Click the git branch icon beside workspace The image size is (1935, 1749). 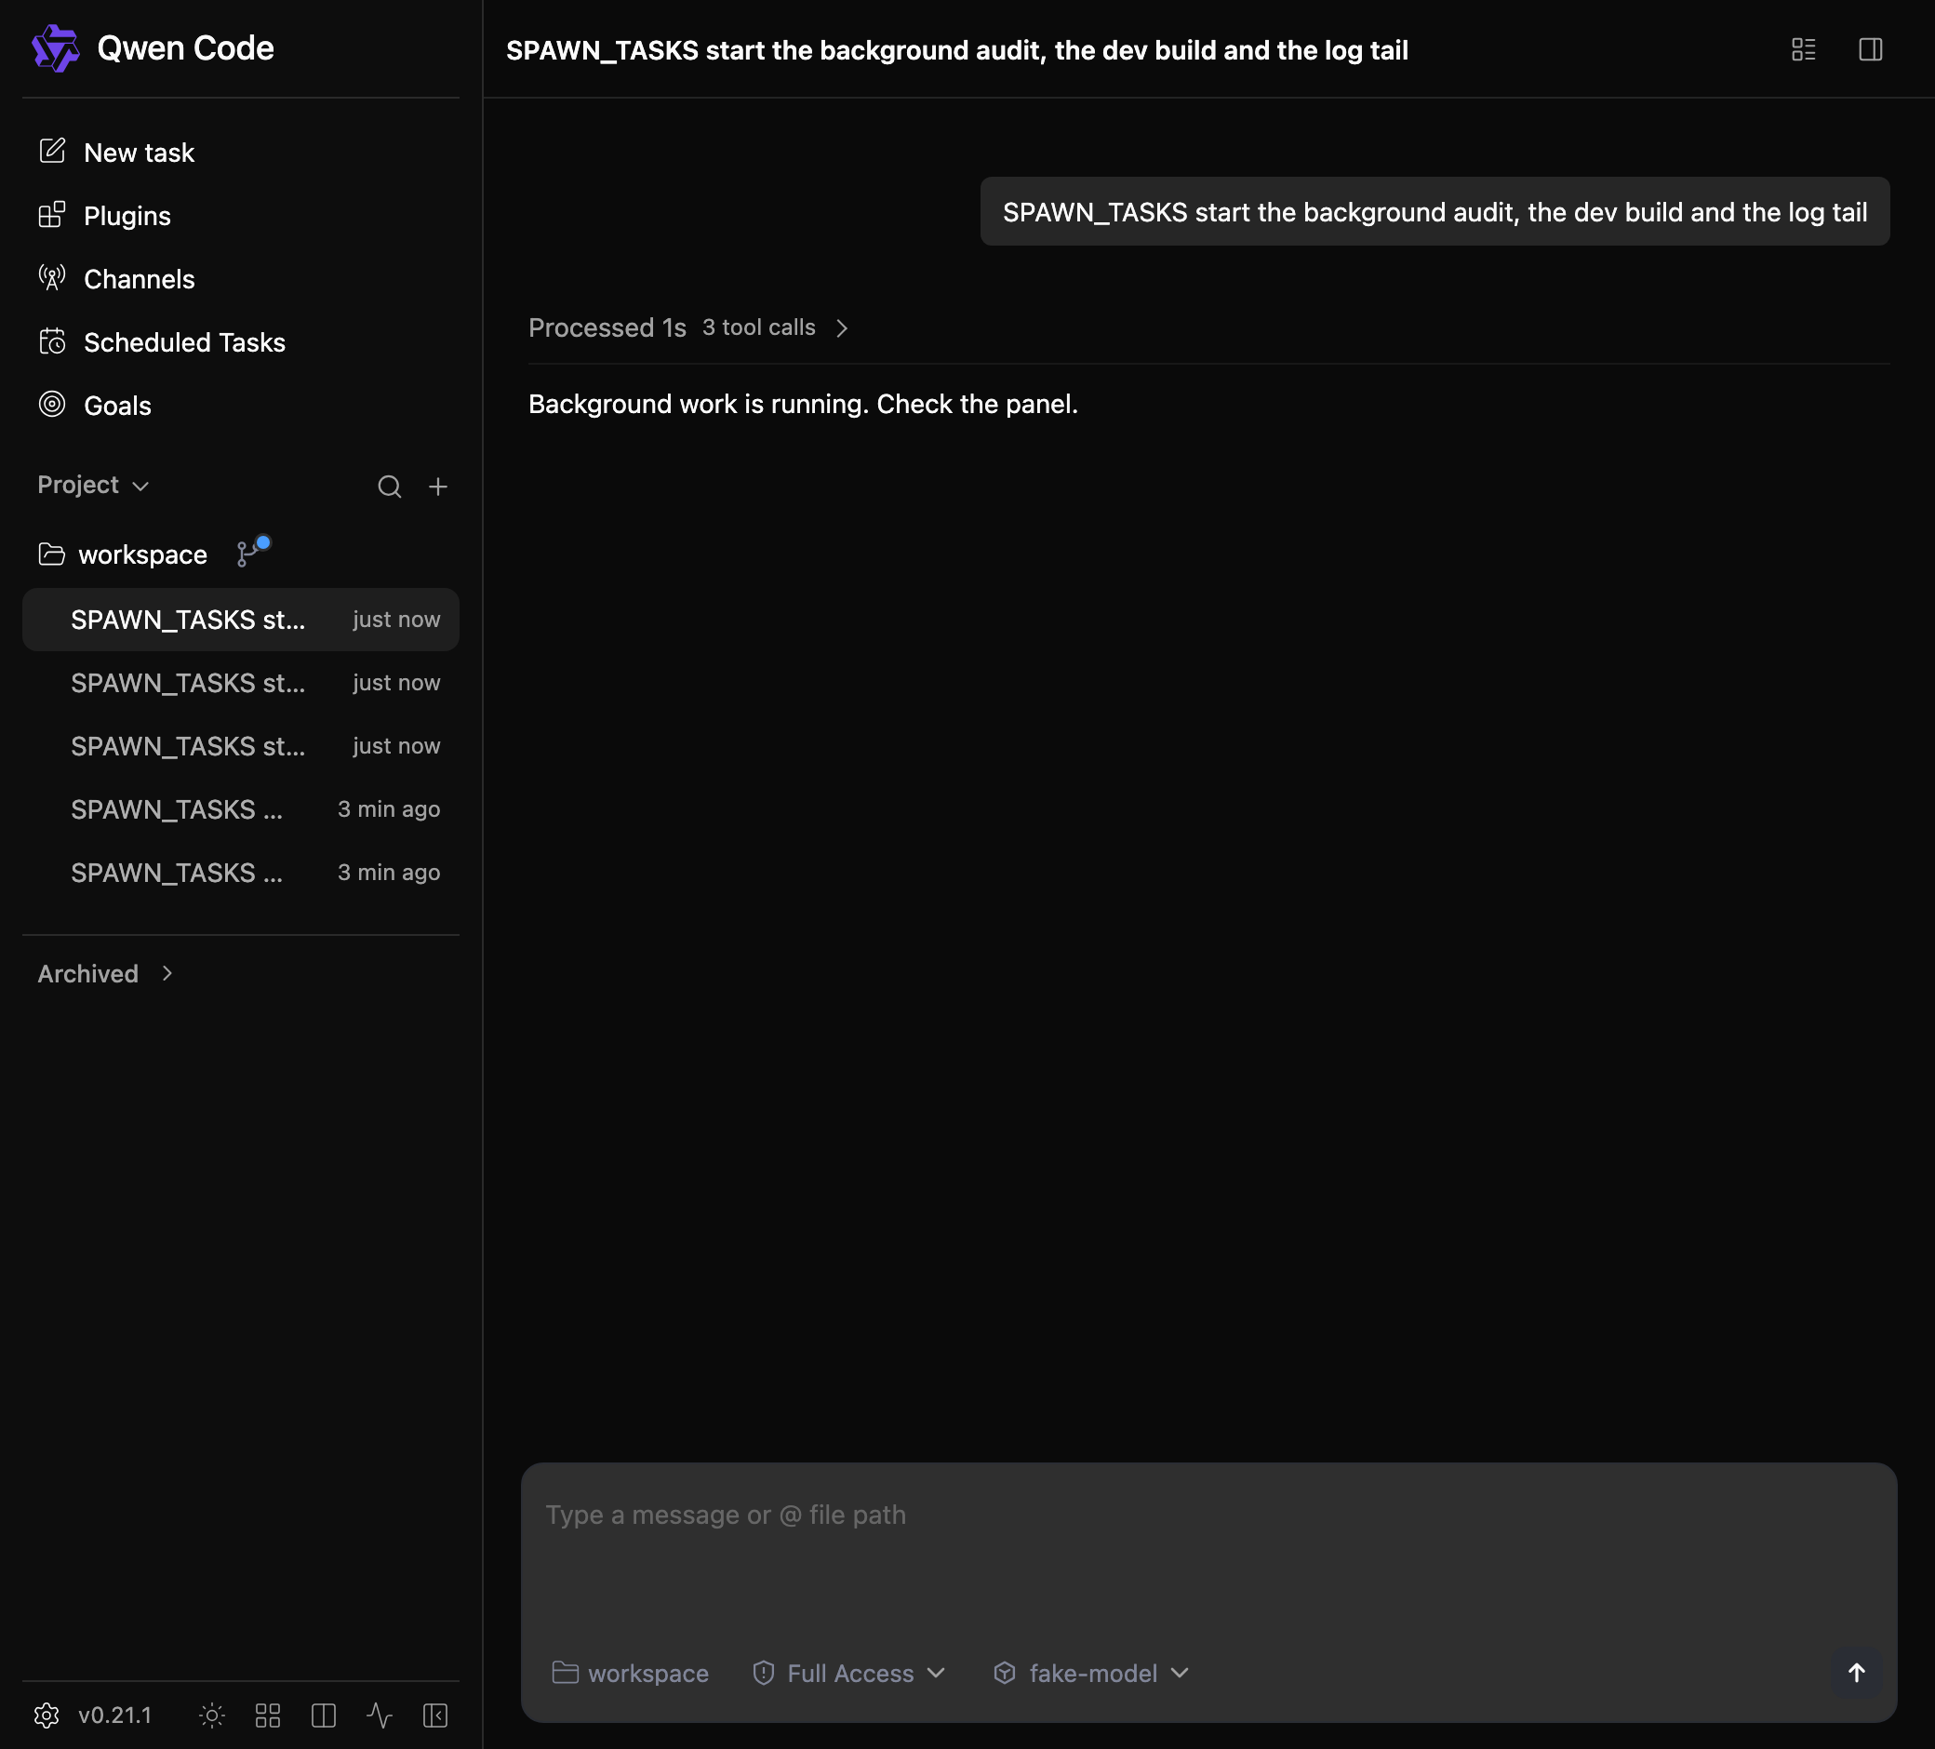(x=252, y=552)
